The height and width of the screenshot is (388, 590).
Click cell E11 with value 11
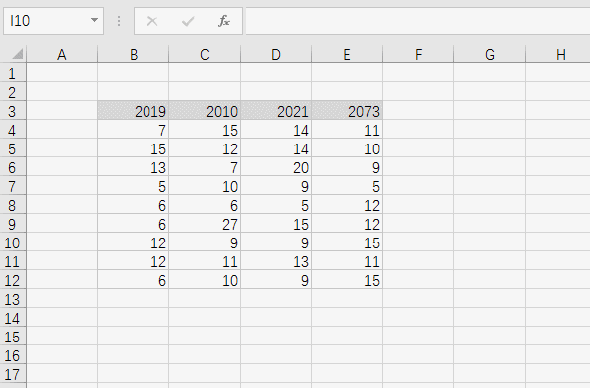coord(346,261)
